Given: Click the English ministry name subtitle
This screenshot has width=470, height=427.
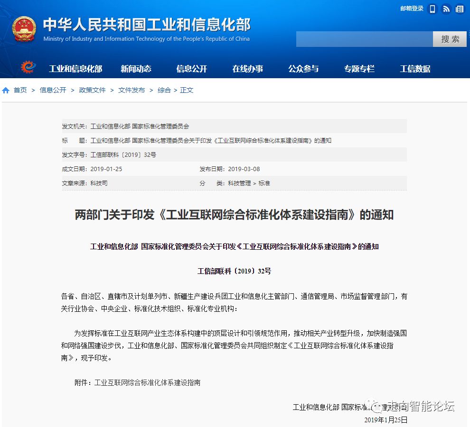Looking at the screenshot, I should click(x=147, y=39).
